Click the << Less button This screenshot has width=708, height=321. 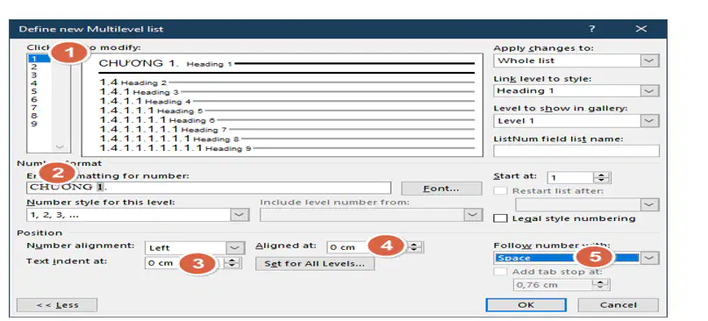pos(57,304)
